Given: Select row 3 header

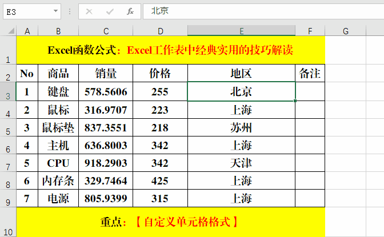Looking at the screenshot, I should tap(8, 91).
